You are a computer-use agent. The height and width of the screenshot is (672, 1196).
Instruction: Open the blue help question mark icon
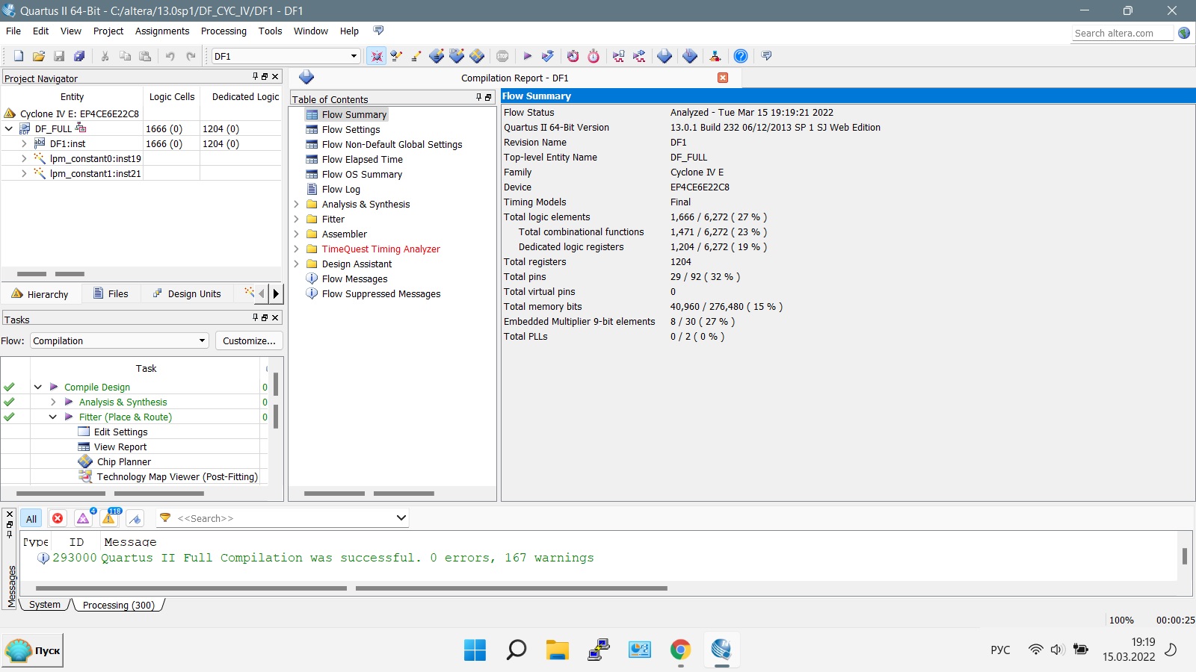741,56
